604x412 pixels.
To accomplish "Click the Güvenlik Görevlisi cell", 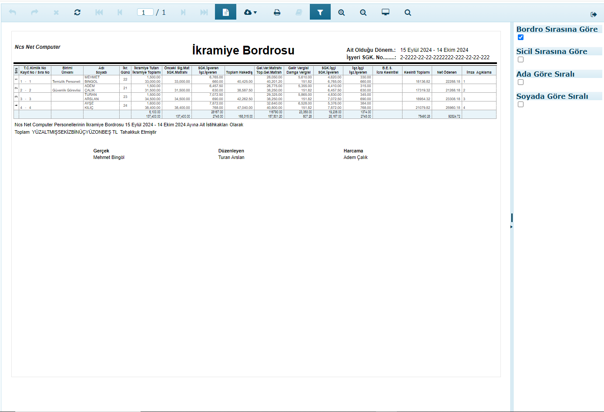I will pyautogui.click(x=67, y=90).
